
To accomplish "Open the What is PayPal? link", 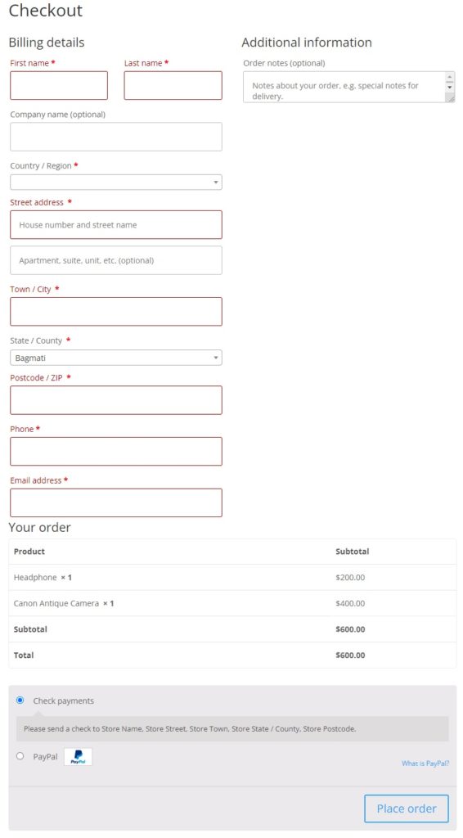I will [425, 764].
